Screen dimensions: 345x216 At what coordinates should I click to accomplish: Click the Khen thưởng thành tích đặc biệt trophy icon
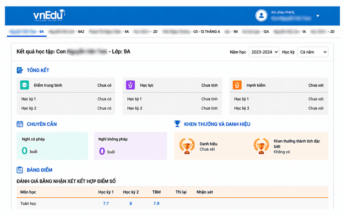coord(261,146)
